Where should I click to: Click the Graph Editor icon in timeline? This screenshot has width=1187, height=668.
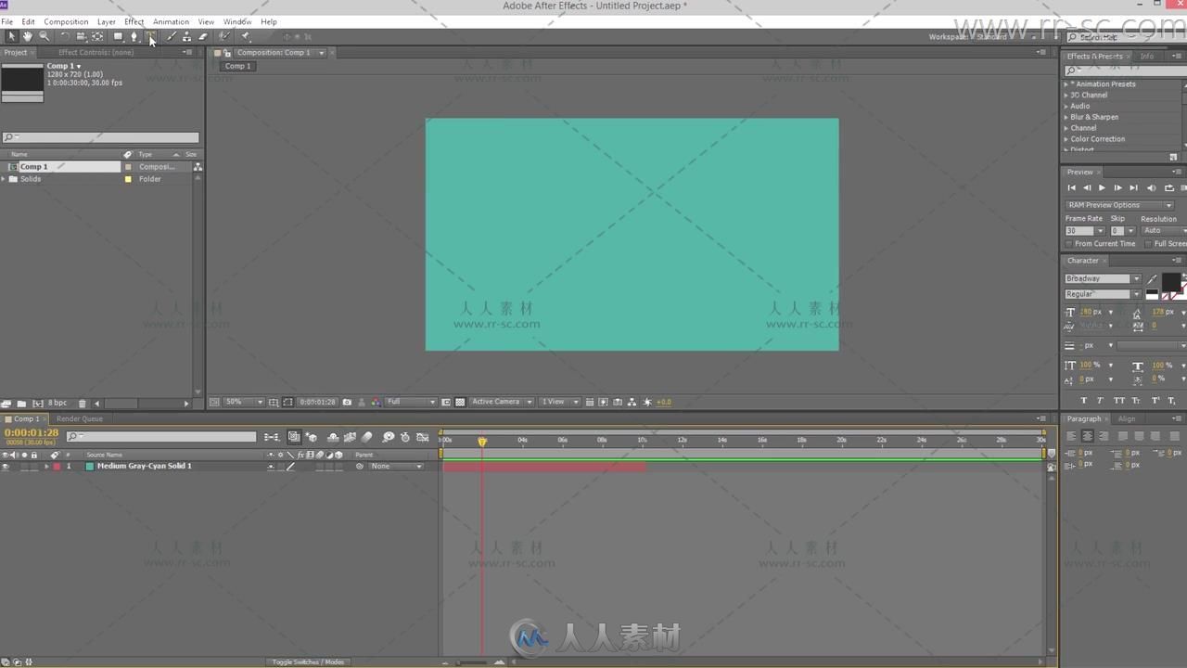[x=423, y=437]
